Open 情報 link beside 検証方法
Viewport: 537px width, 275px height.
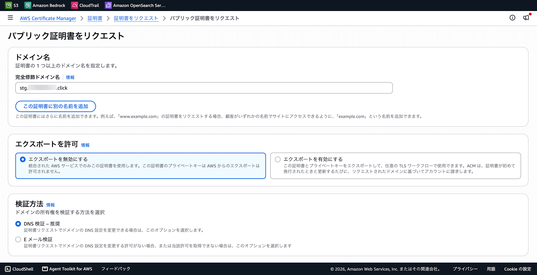(50, 205)
